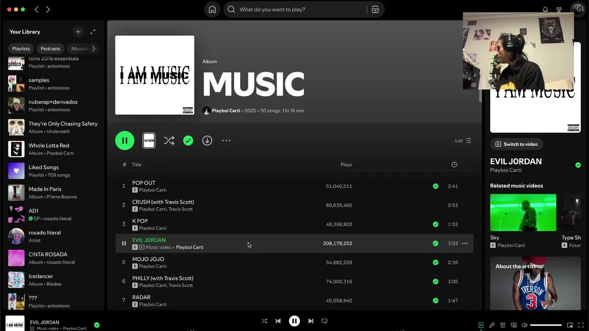
Task: Pause the album with green button
Action: pos(125,141)
